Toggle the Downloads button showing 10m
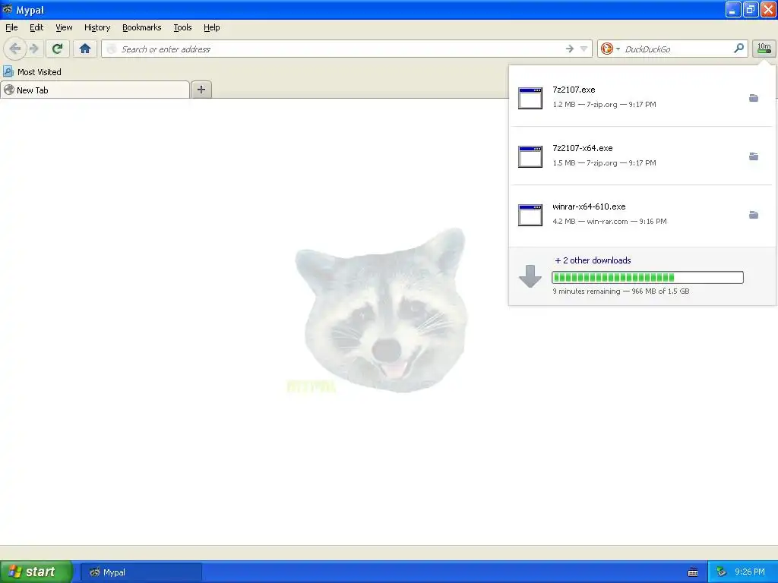The height and width of the screenshot is (583, 778). pos(764,49)
